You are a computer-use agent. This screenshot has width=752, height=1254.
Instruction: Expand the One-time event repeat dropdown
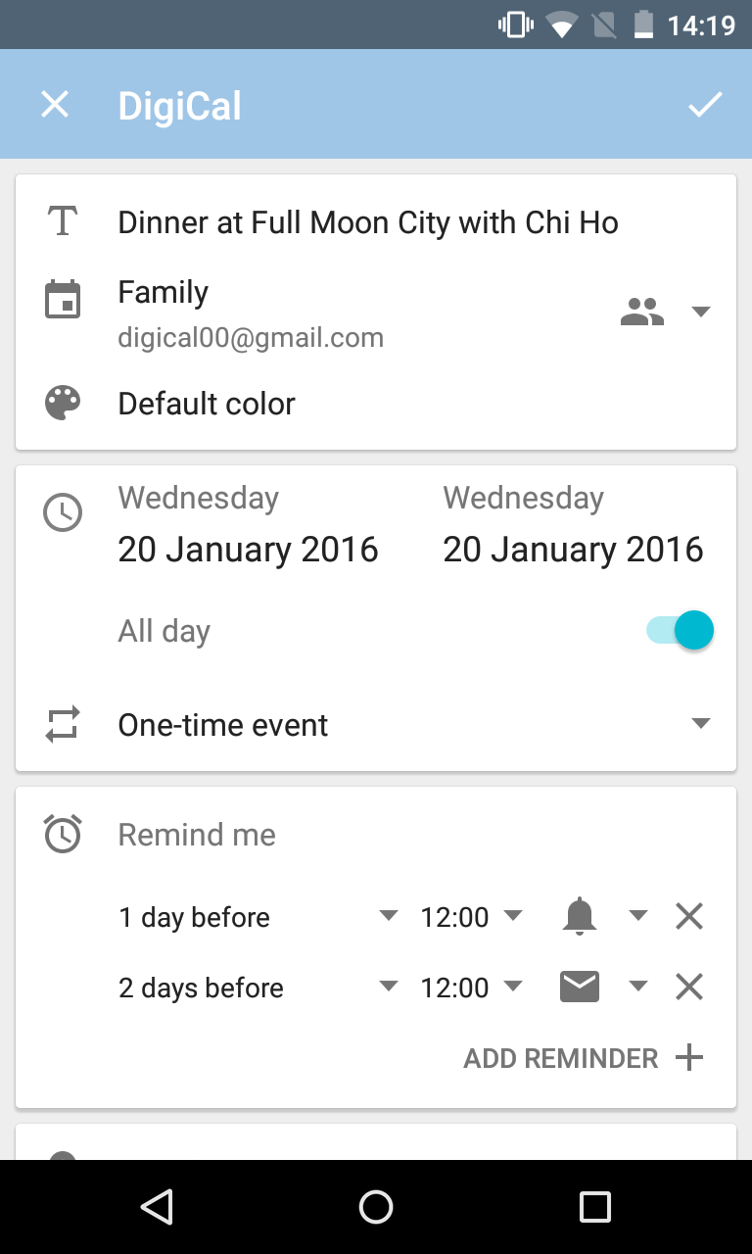[699, 724]
